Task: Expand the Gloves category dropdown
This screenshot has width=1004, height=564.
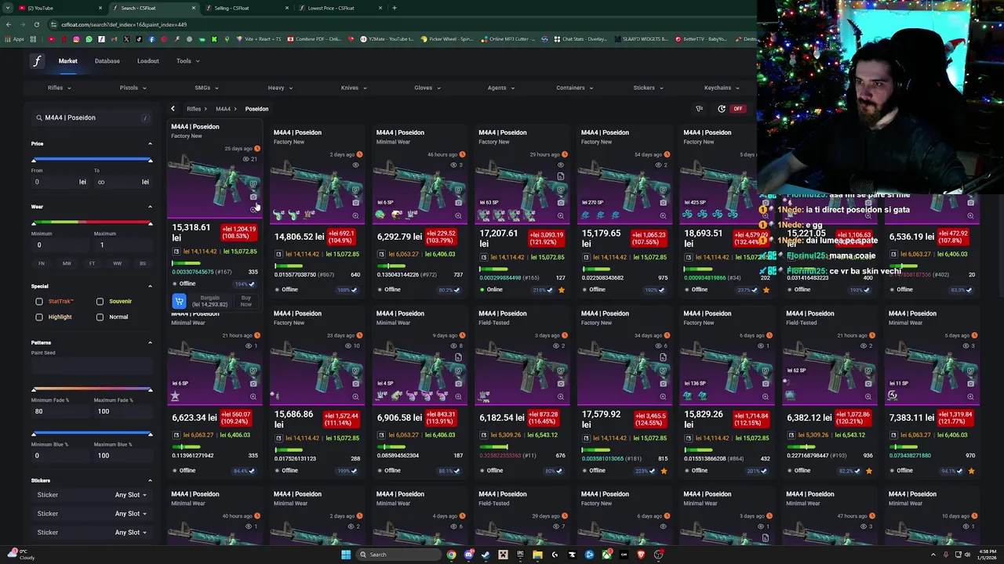Action: coord(427,88)
